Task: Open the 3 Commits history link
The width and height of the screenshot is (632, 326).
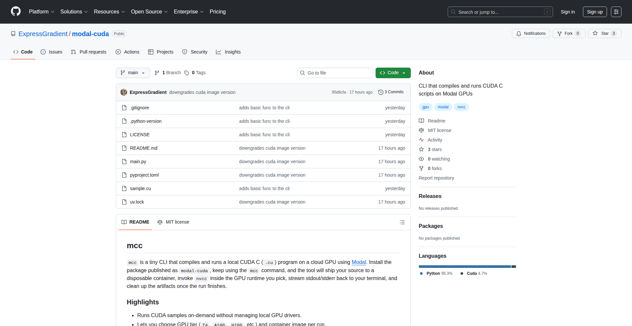Action: click(391, 92)
